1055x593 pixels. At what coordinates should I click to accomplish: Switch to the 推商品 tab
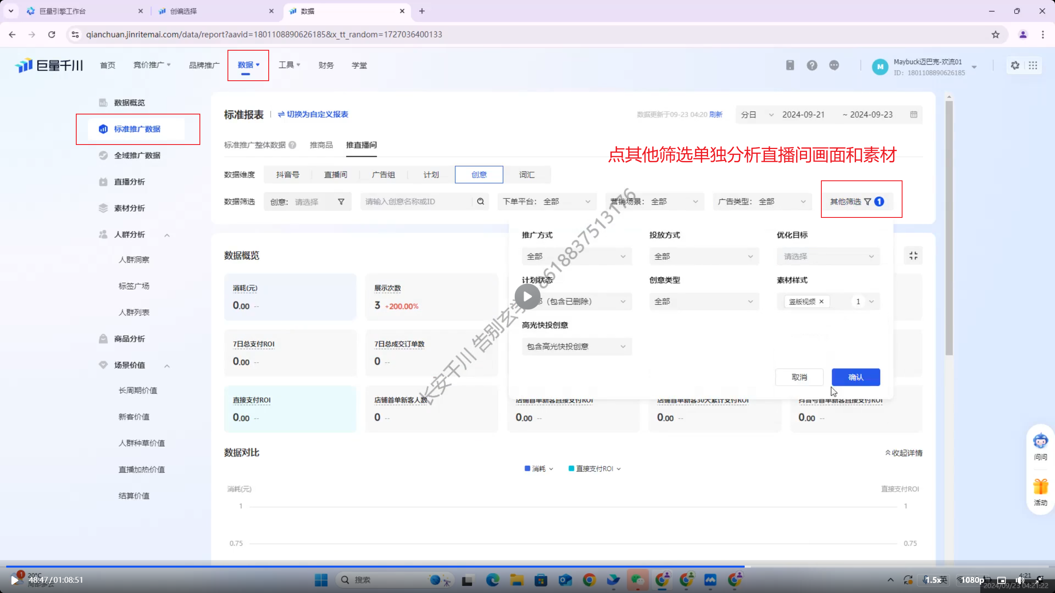click(321, 145)
